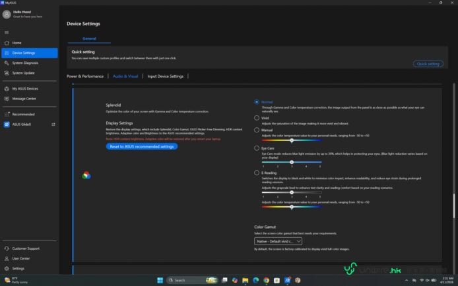Open Input Device Settings section
Viewport: 458px width, 286px height.
pos(166,76)
